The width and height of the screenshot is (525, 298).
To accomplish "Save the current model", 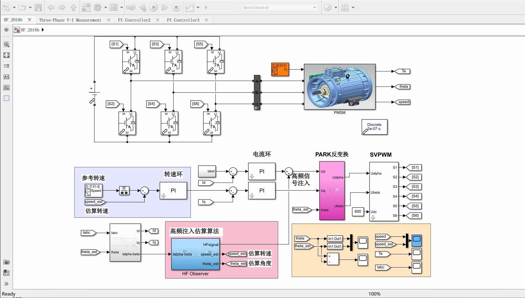I will [38, 7].
